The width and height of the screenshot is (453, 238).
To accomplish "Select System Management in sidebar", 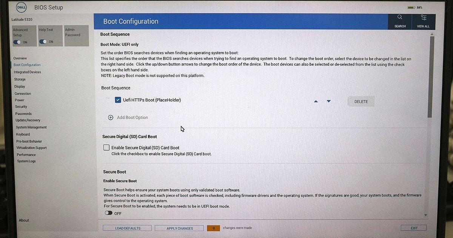I will coord(31,127).
